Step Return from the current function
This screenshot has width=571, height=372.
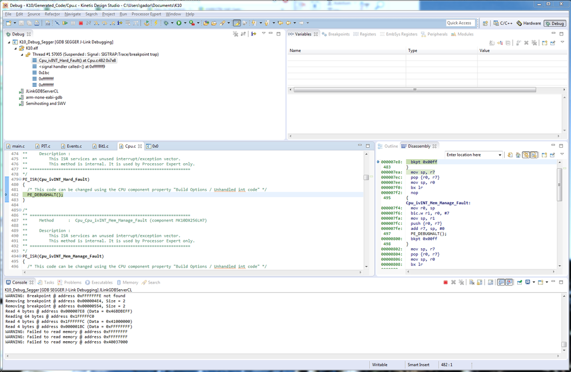point(112,23)
